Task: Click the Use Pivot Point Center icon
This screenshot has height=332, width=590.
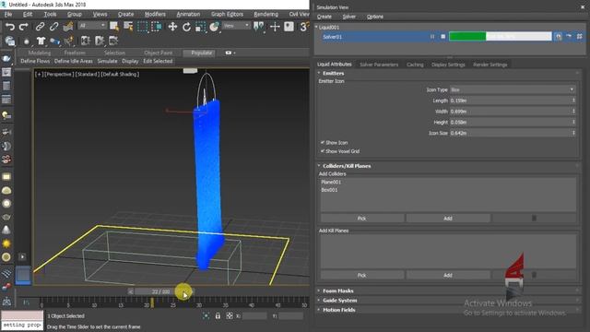Action: (259, 27)
